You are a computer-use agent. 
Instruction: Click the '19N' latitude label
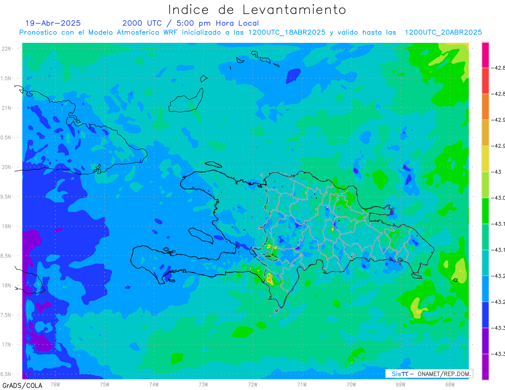(7, 226)
